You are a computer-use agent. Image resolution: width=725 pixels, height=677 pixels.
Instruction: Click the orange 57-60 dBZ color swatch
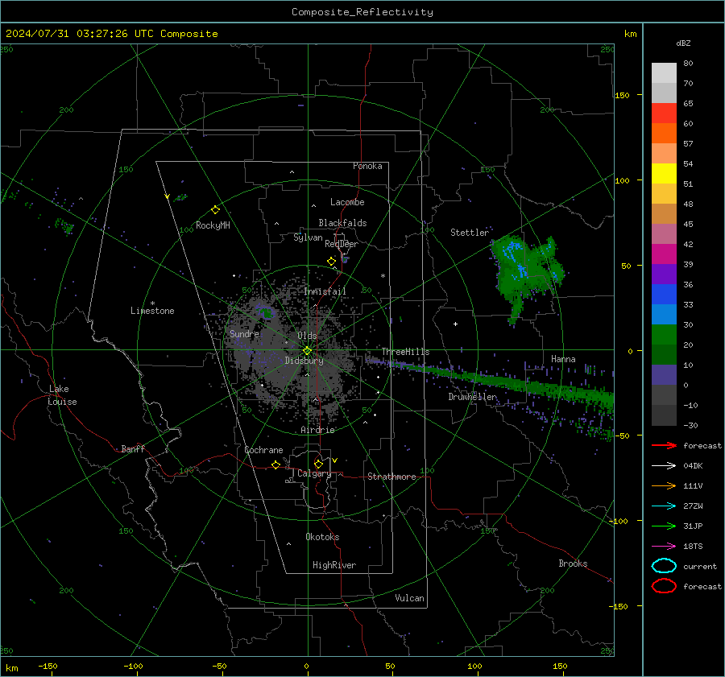pos(664,134)
